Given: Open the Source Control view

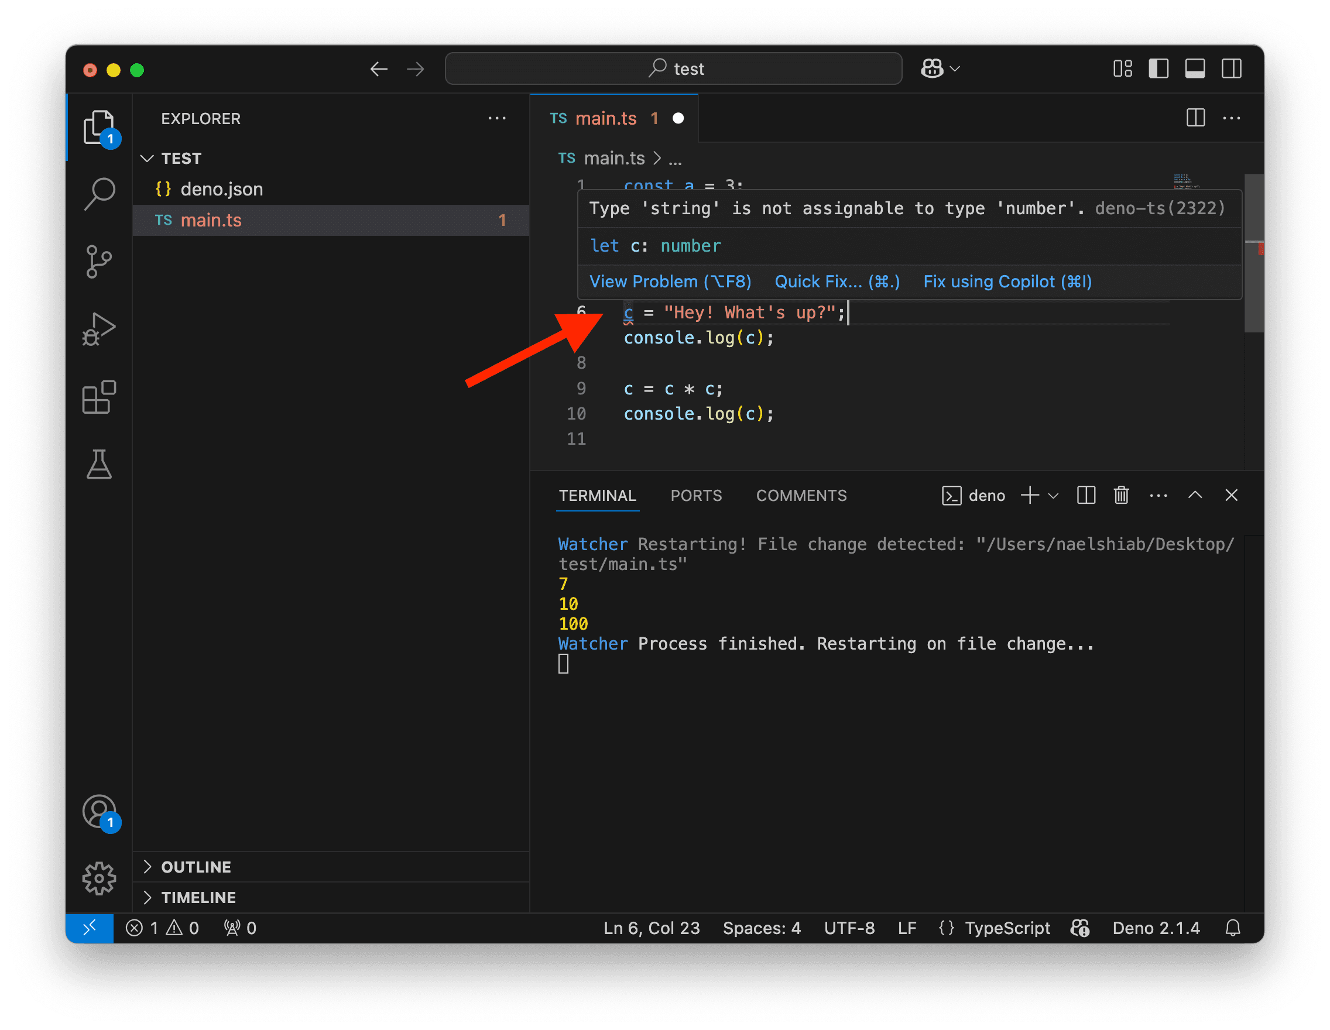Looking at the screenshot, I should click(x=100, y=262).
